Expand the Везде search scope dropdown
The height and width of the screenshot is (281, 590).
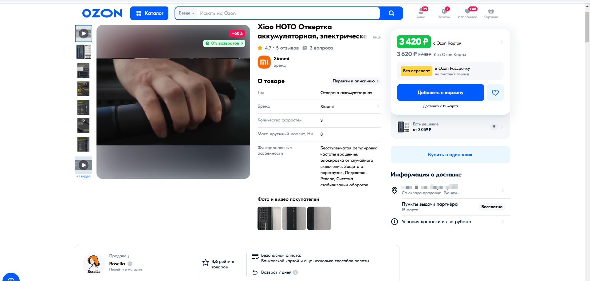tap(187, 13)
